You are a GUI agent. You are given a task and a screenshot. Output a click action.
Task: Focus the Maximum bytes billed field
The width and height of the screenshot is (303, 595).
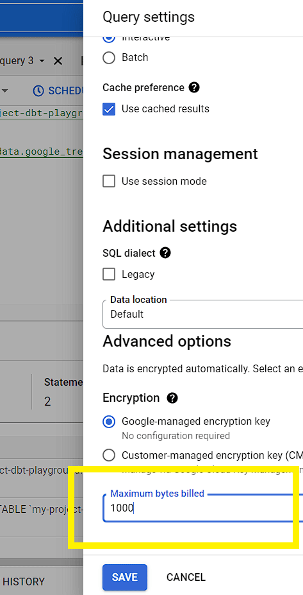click(202, 508)
